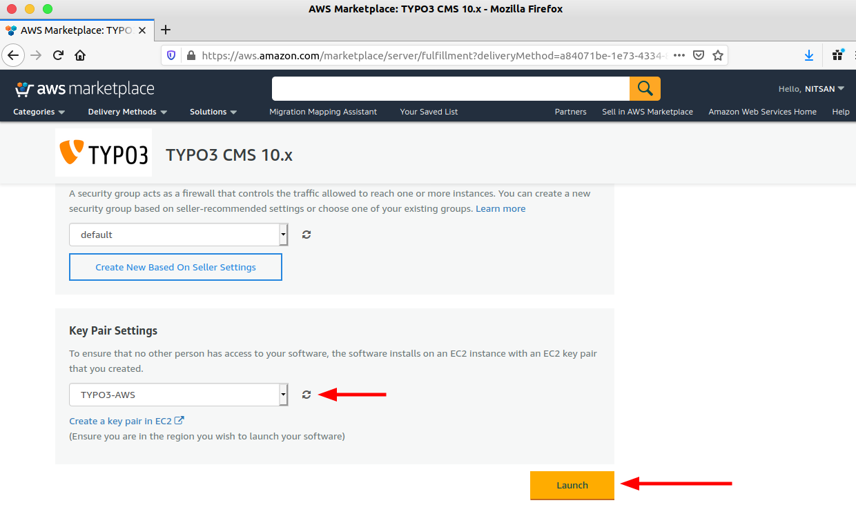The height and width of the screenshot is (505, 856).
Task: Open the tracking protection shield in address bar
Action: click(171, 55)
